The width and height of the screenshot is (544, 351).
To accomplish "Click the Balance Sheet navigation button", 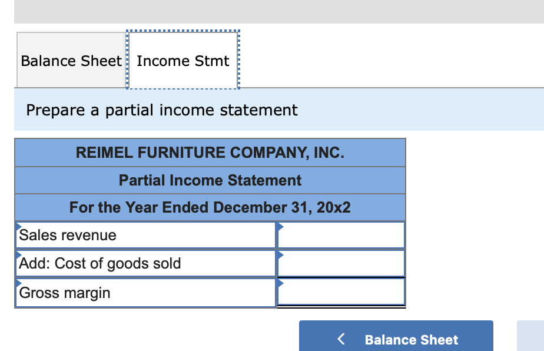I will click(x=396, y=340).
